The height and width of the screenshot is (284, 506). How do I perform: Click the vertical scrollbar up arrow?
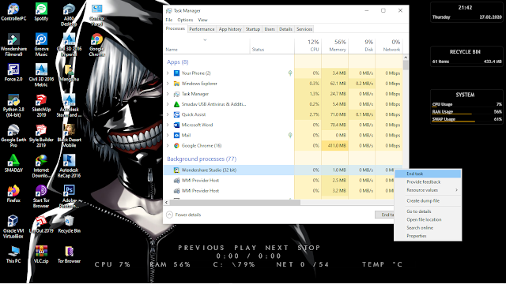coord(406,58)
